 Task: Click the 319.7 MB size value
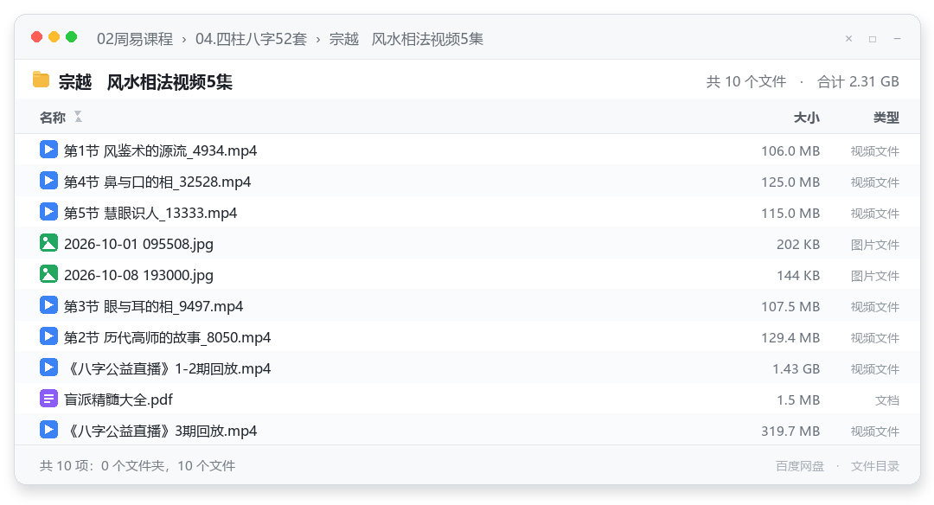[790, 431]
